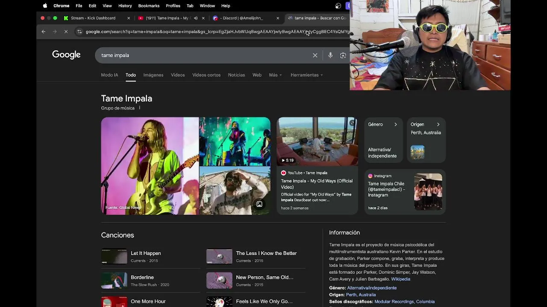Open the concert stage image
The image size is (547, 307).
(235, 142)
